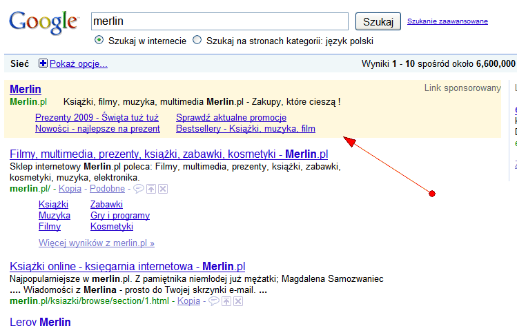Open 'Prezenty 2009 - Święta tuż tuż' link
This screenshot has width=517, height=326.
[x=97, y=118]
